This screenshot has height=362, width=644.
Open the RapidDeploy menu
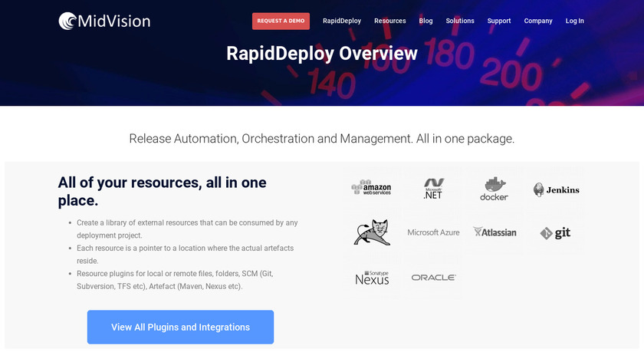click(342, 21)
